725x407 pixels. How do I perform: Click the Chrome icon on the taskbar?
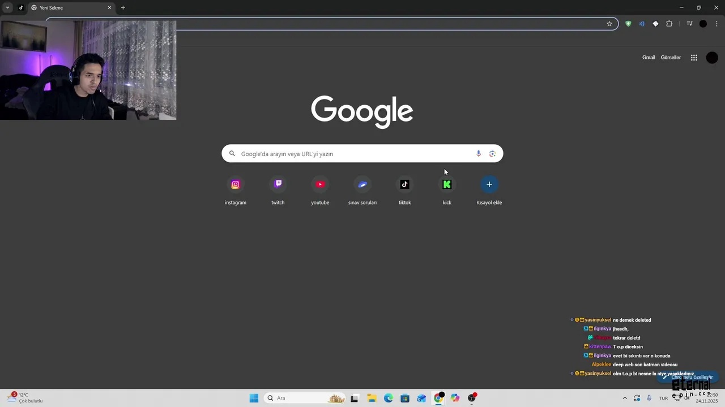[x=438, y=398]
